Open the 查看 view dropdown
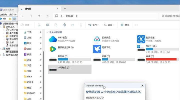Viewport: 180px width, 100px height. pyautogui.click(x=109, y=25)
